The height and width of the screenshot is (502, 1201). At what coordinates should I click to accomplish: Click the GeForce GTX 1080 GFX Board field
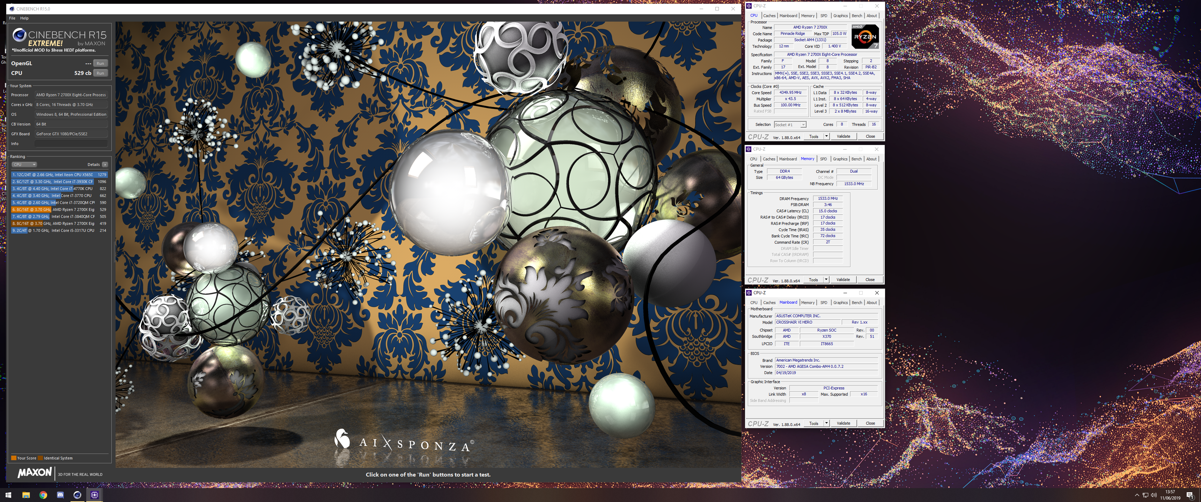point(71,134)
